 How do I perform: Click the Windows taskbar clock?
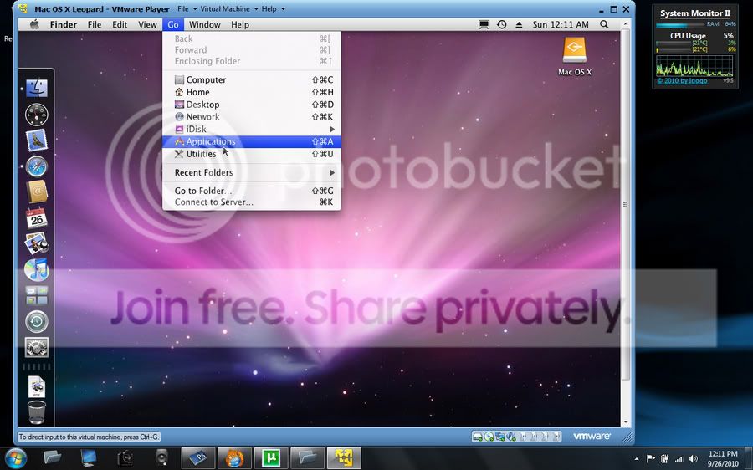(723, 458)
